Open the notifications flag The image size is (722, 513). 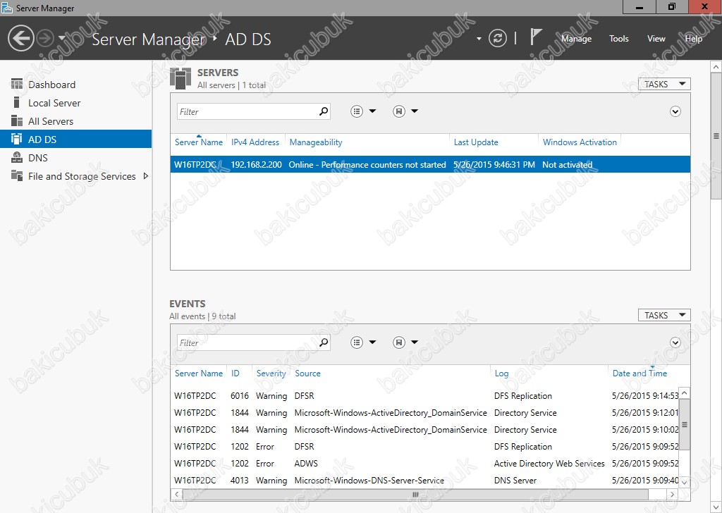click(x=535, y=37)
